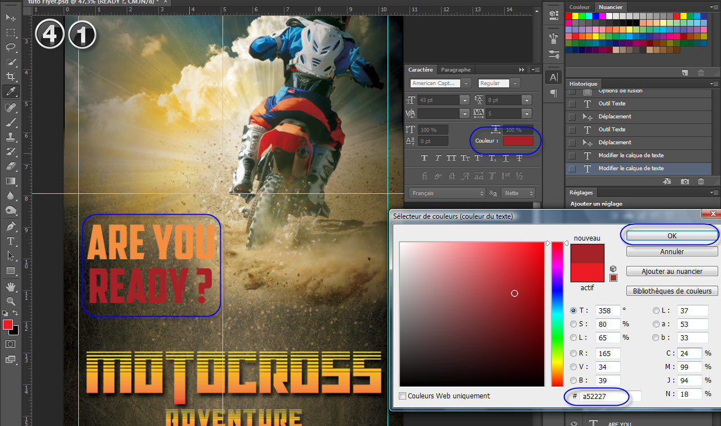Viewport: 721px width, 426px height.
Task: Select the Dodge tool
Action: click(11, 210)
